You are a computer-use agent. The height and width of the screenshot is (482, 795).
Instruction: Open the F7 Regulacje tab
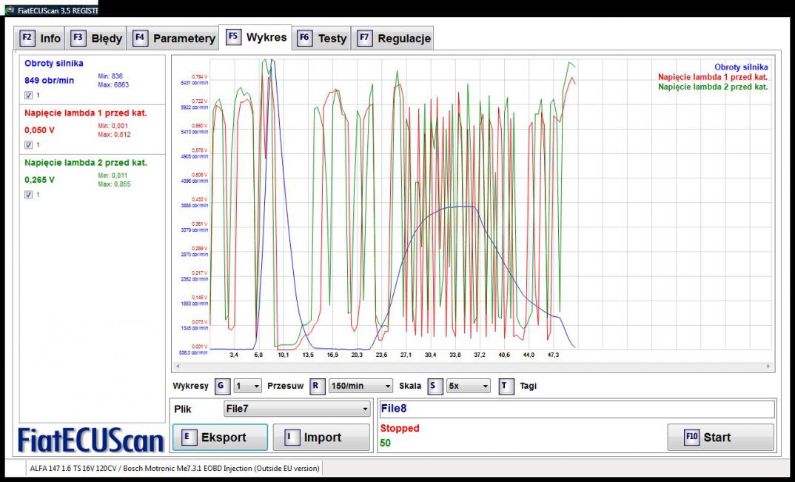393,38
